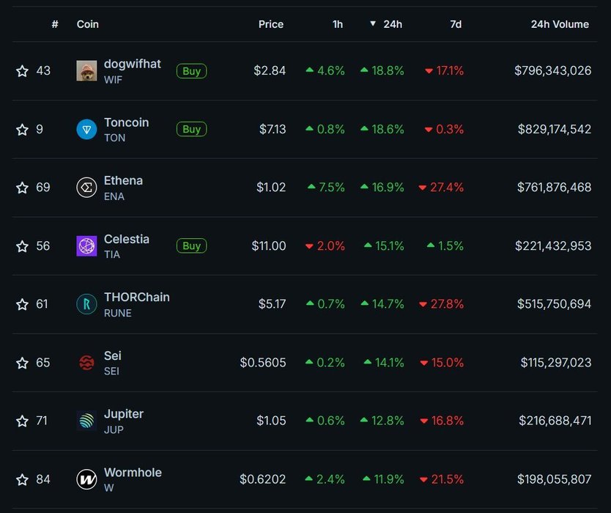
Task: Sort the table by 7d change
Action: (x=456, y=24)
